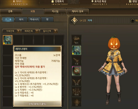Click the EX star slot
138x109 pixels.
77,102
